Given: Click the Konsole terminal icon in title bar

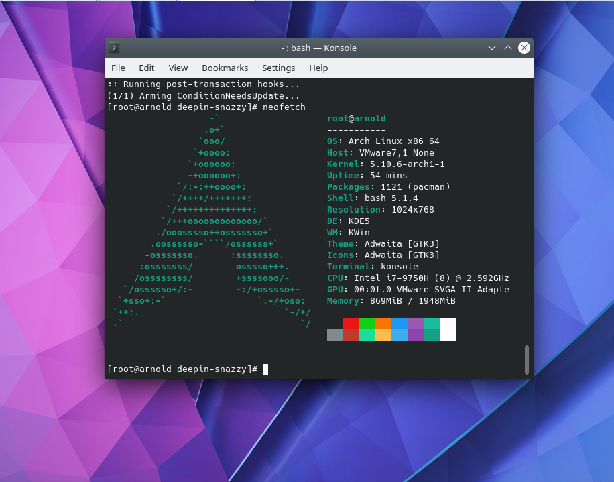Looking at the screenshot, I should [114, 48].
